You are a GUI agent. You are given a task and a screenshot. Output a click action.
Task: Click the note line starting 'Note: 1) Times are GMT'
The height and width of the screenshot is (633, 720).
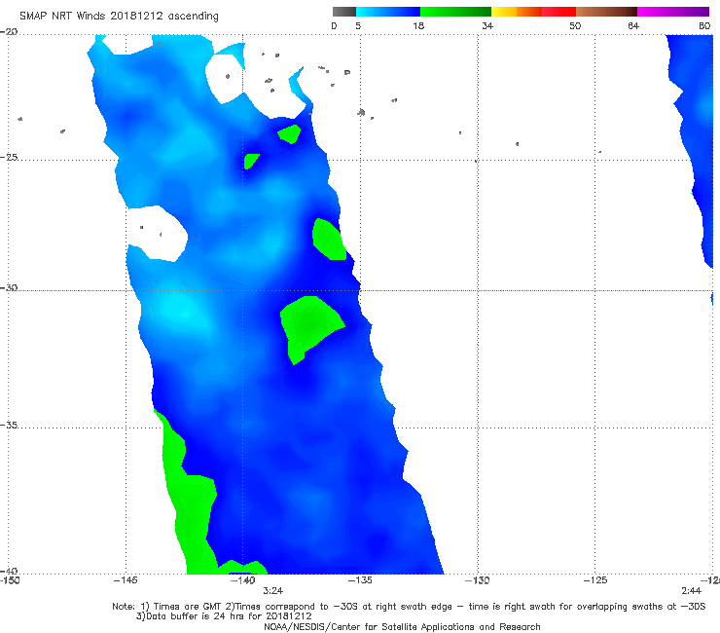pos(409,607)
